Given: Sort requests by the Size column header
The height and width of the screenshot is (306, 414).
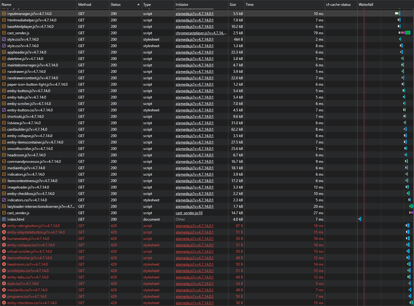Looking at the screenshot, I should coord(232,4).
